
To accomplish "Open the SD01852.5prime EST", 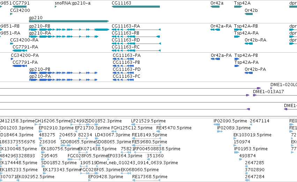I will click(x=43, y=166).
